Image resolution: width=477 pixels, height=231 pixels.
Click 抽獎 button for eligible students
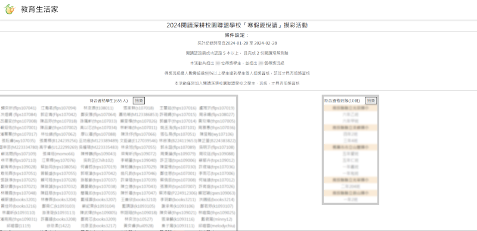pyautogui.click(x=139, y=101)
